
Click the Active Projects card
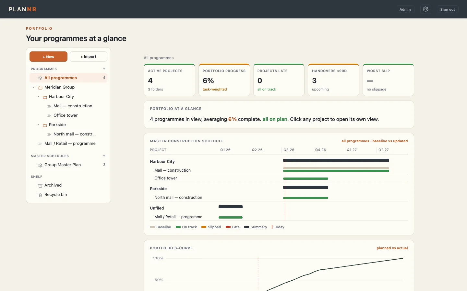click(169, 80)
